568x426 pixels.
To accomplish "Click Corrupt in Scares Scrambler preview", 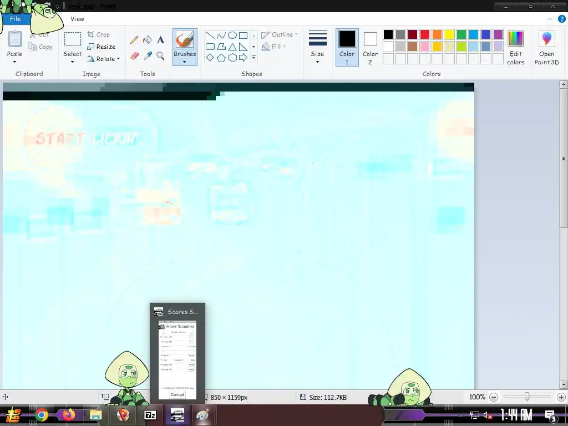I will [177, 394].
